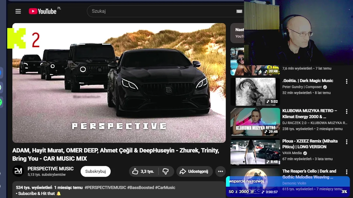Open options menu for KLUBOWA MUZYKA RETRO
Screen dimensions: 353x198
tap(347, 111)
